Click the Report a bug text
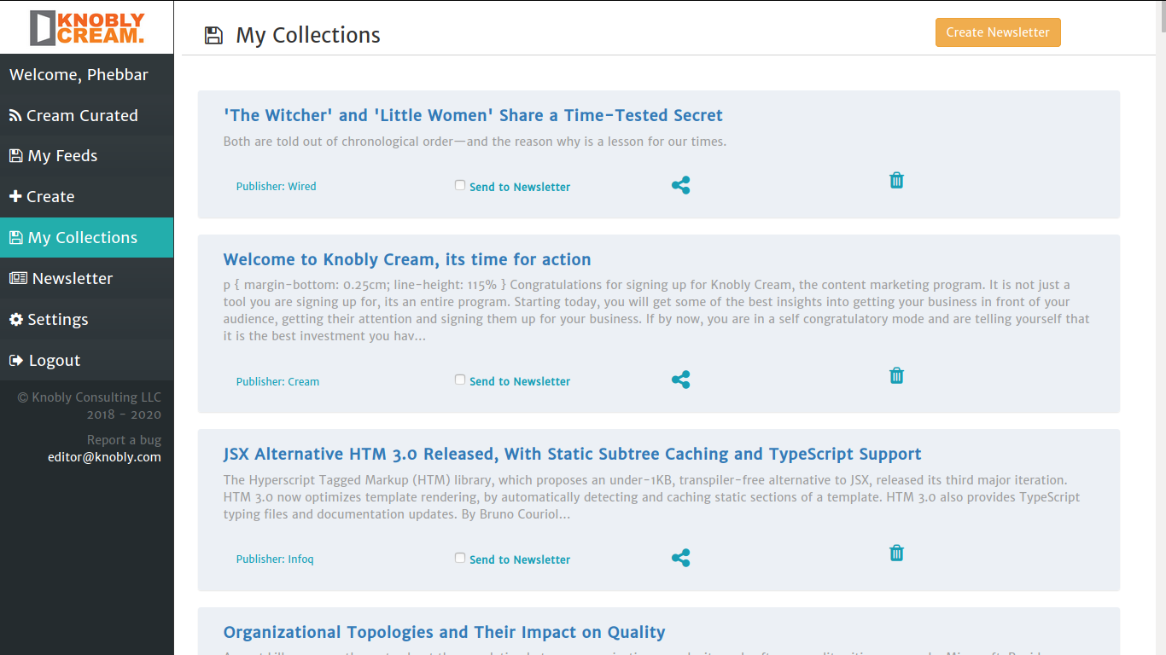1166x655 pixels. tap(124, 440)
